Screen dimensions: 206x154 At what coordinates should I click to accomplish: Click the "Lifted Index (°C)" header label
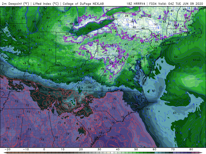[x=46, y=4]
